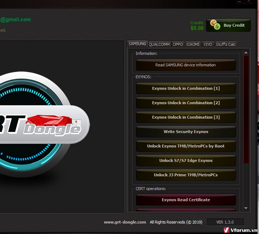Click the EXYNOS: group label

click(x=143, y=77)
